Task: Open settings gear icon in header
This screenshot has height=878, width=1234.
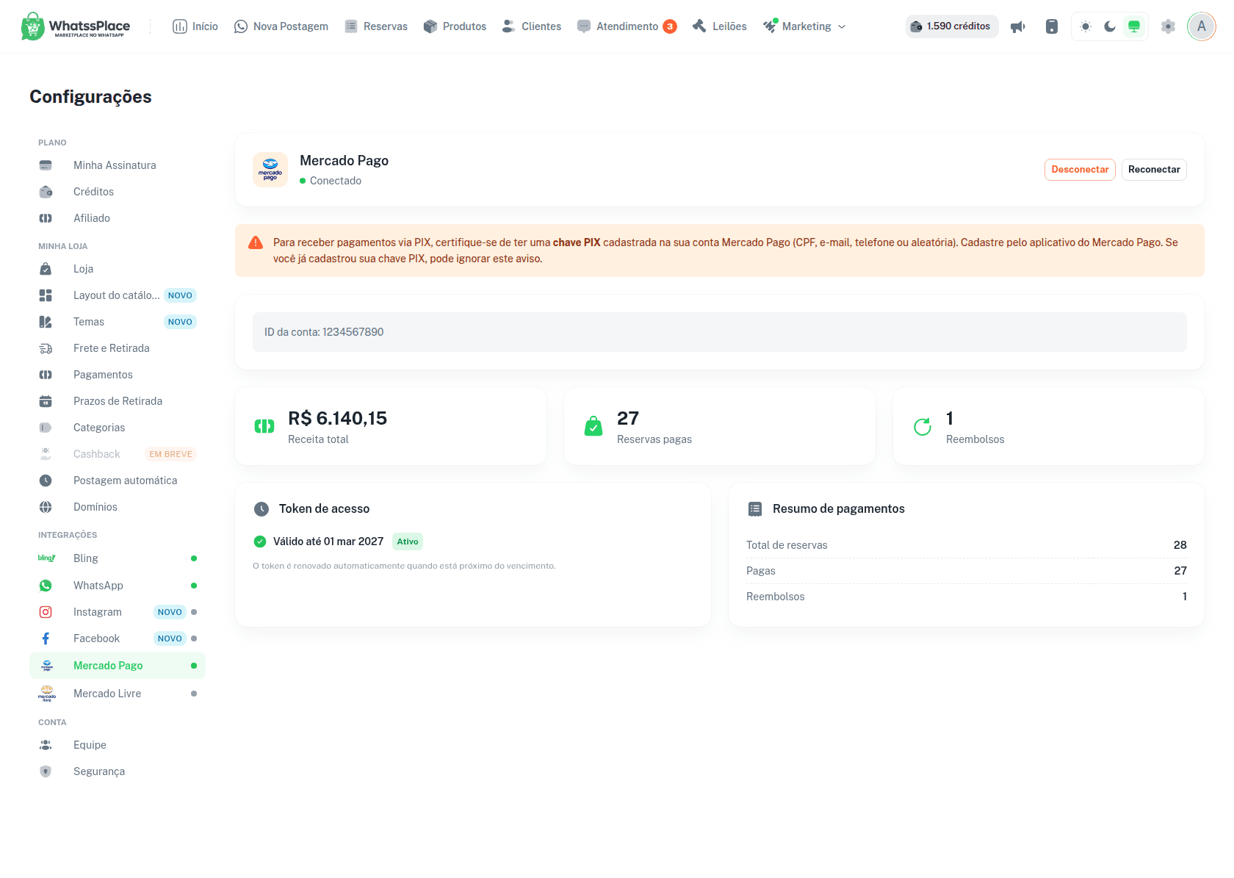Action: point(1168,26)
